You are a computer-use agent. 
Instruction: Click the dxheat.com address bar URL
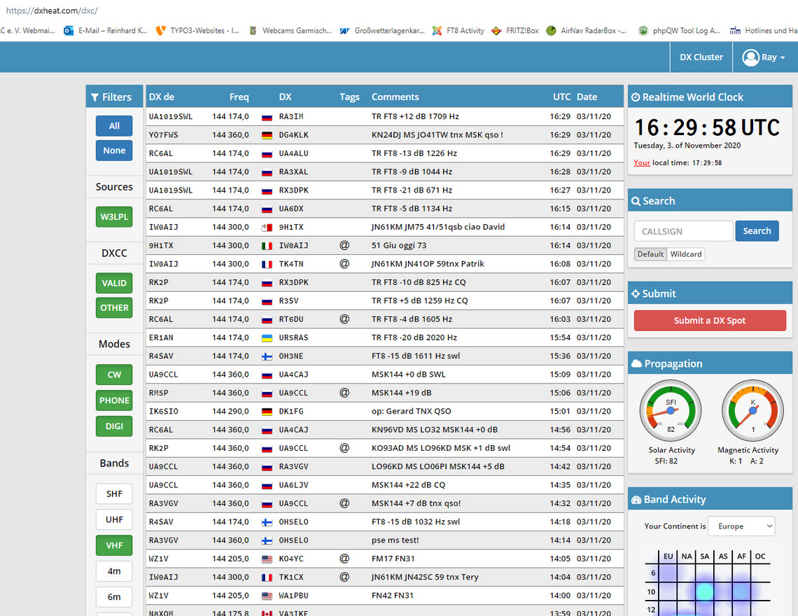(x=52, y=10)
